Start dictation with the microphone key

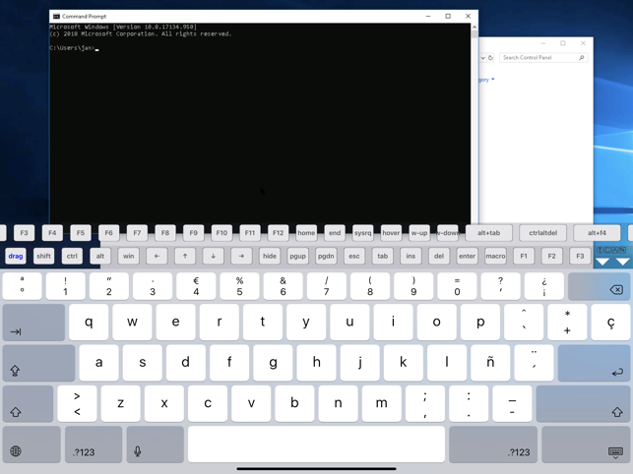(x=155, y=444)
